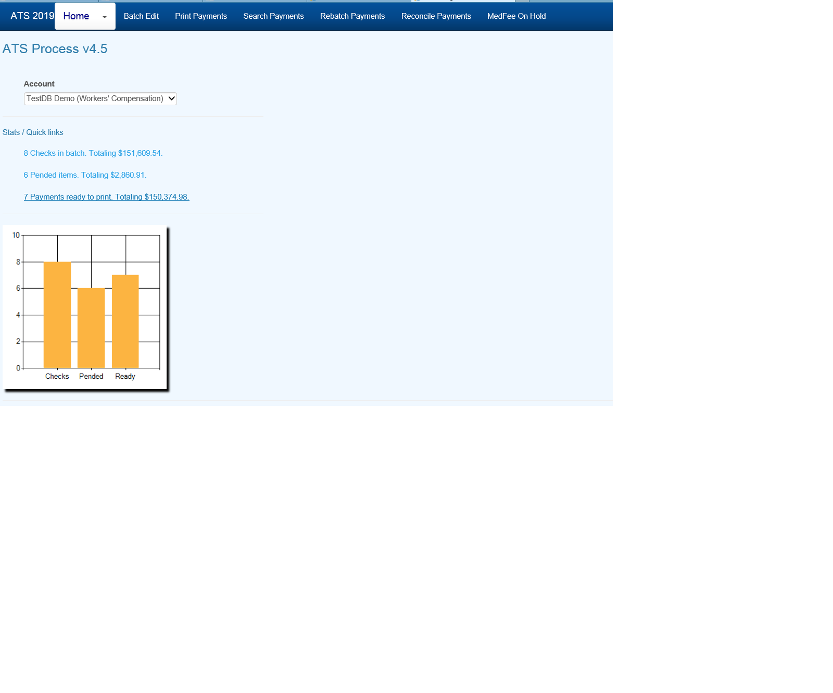This screenshot has height=693, width=833.
Task: Click the Pended bar in chart
Action: coord(91,328)
